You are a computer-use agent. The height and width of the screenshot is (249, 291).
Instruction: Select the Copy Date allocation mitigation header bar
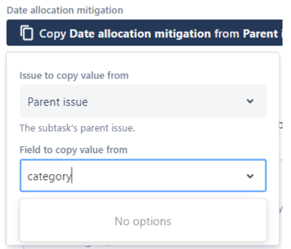(144, 32)
